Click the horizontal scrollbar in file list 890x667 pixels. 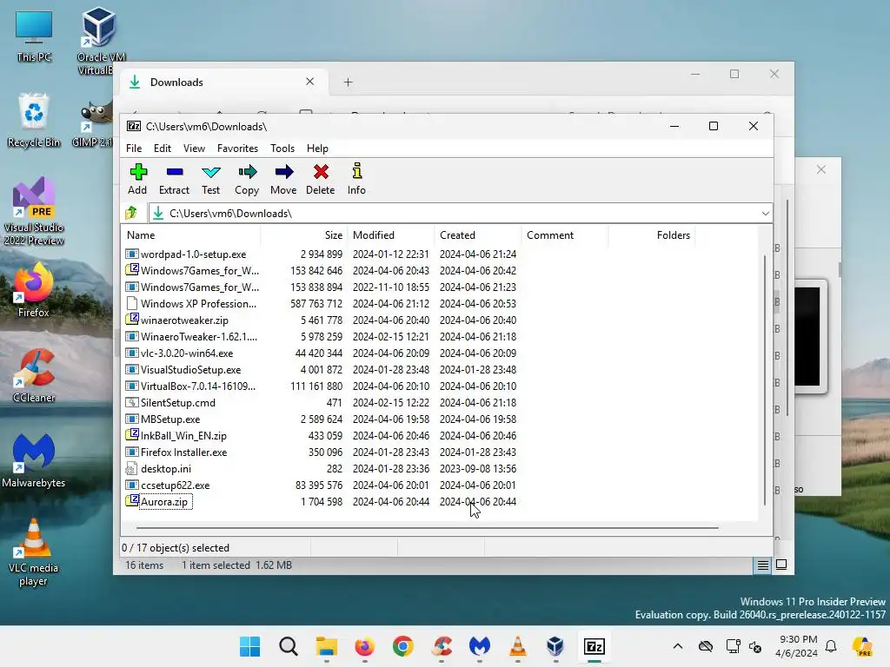[x=428, y=527]
